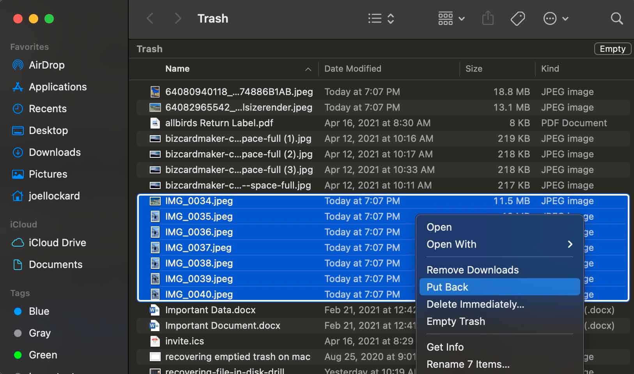
Task: Choose Empty Trash from the menu
Action: coord(499,321)
